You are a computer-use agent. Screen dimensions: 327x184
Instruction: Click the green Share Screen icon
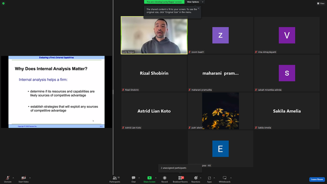pos(150,178)
